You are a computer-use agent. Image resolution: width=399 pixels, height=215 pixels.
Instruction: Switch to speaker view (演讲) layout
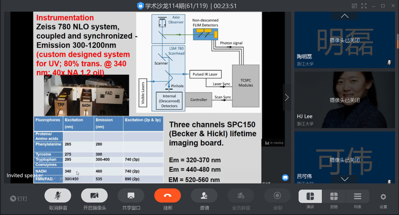point(310,196)
